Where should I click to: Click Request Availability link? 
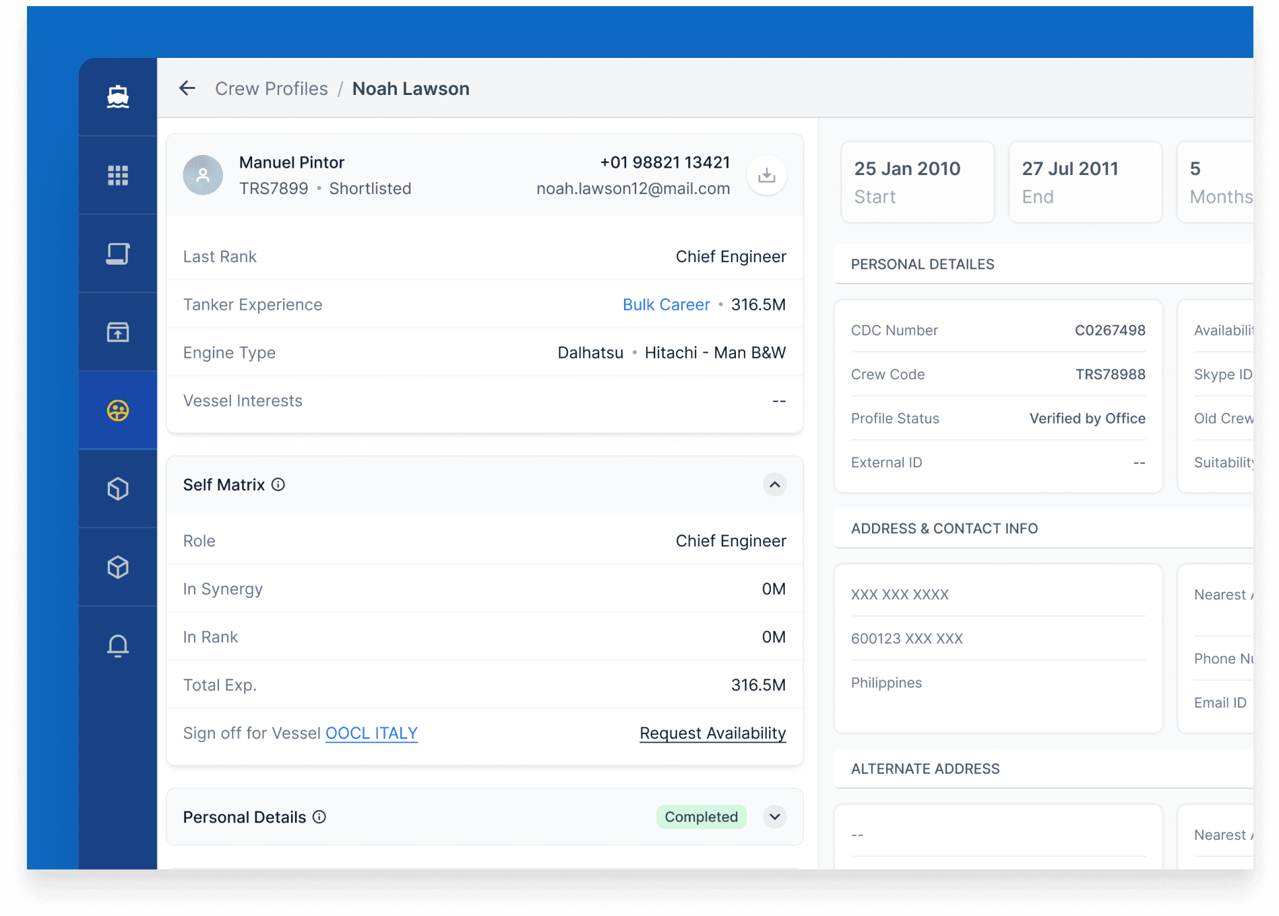[712, 733]
